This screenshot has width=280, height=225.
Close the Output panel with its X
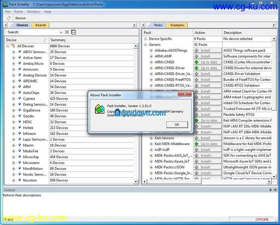click(x=275, y=190)
